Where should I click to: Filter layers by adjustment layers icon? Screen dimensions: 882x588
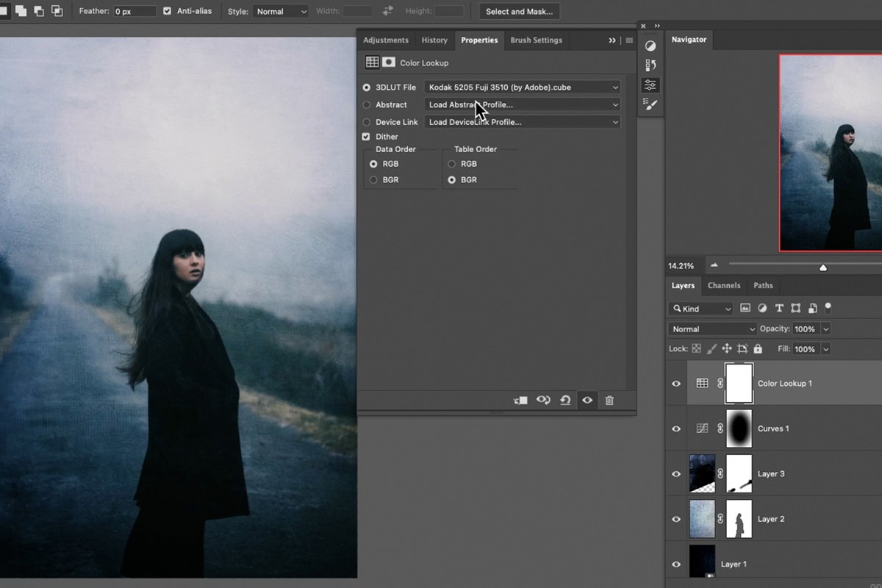tap(762, 308)
